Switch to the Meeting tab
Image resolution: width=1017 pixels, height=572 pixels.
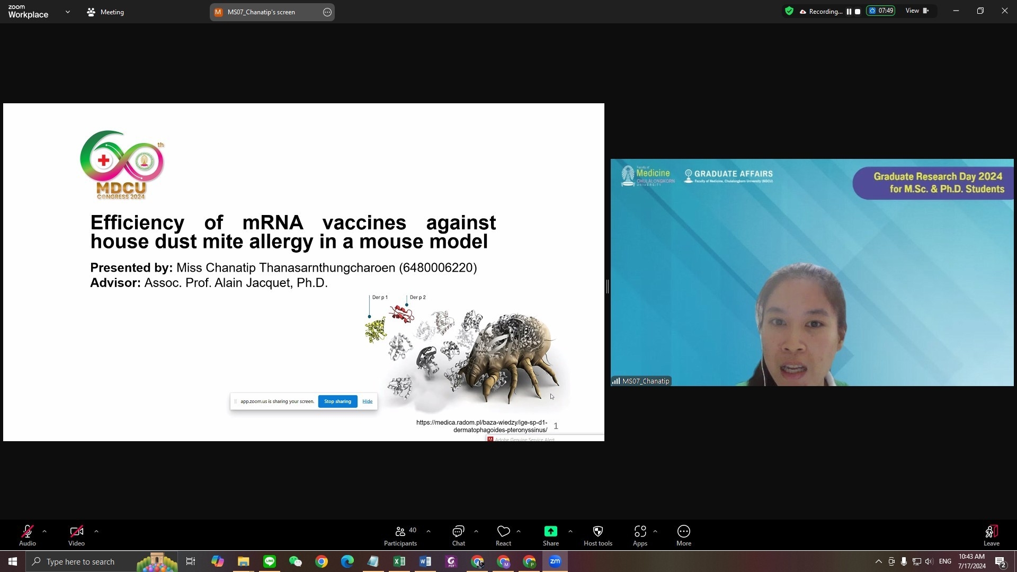point(105,12)
